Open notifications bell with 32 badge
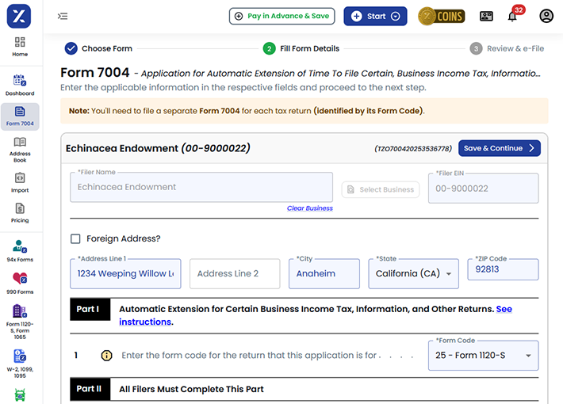This screenshot has height=404, width=563. (x=512, y=16)
